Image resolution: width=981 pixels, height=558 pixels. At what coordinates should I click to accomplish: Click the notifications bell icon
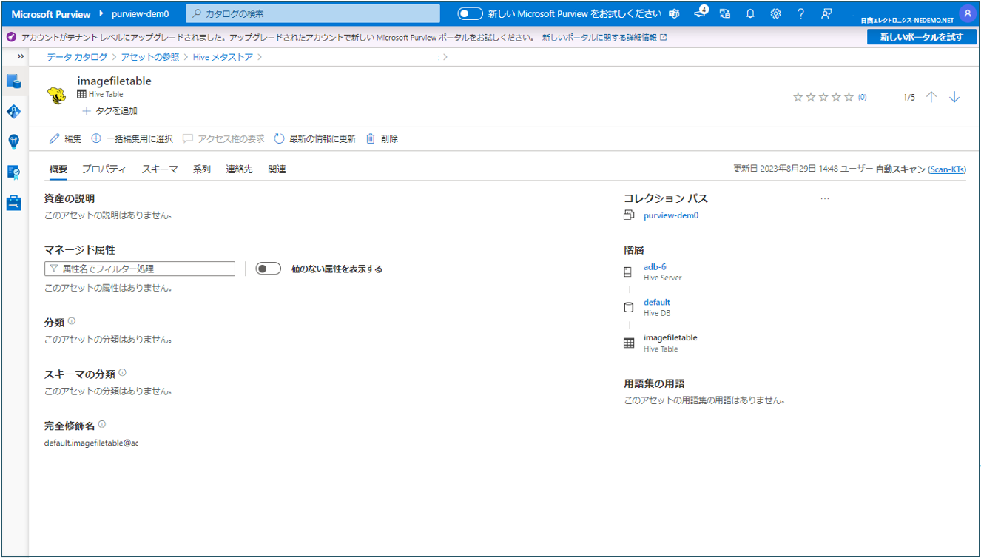tap(750, 13)
